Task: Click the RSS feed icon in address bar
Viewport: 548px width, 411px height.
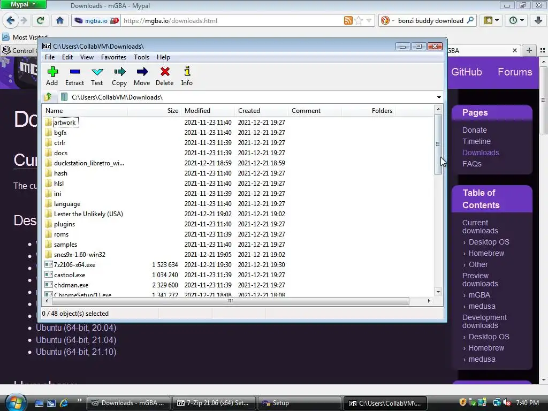Action: [348, 21]
